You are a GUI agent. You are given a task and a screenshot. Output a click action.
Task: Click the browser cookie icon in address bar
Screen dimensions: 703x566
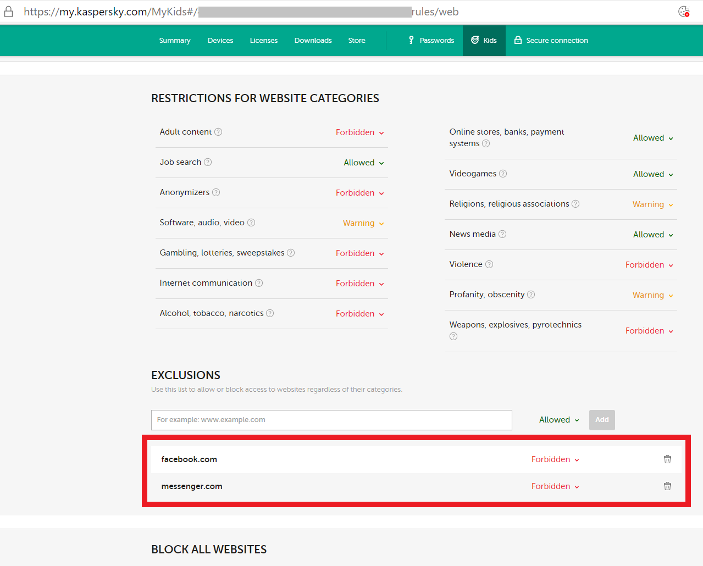pos(684,12)
